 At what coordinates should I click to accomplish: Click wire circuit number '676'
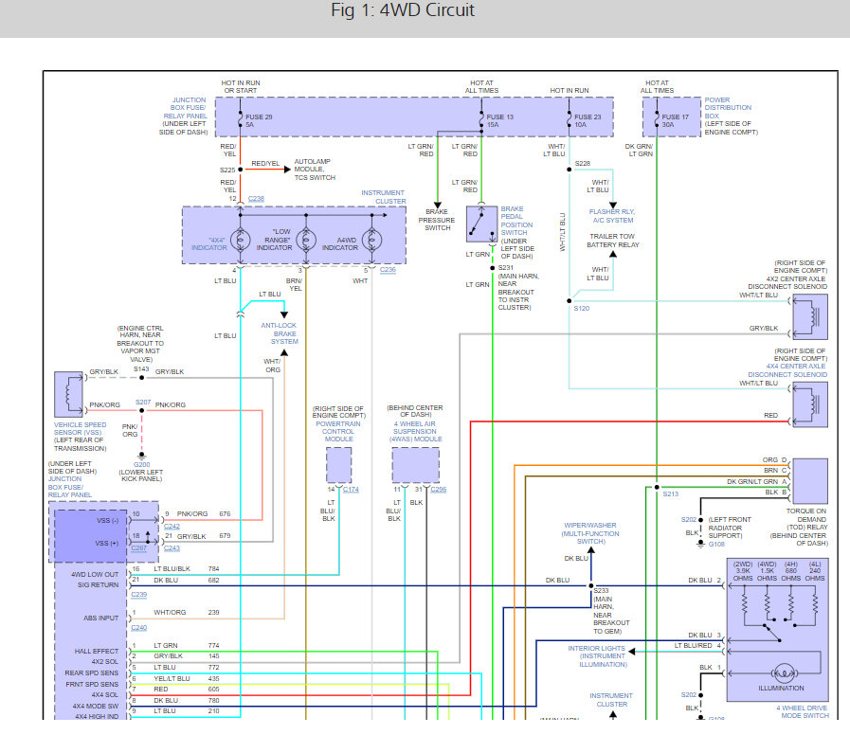point(225,514)
